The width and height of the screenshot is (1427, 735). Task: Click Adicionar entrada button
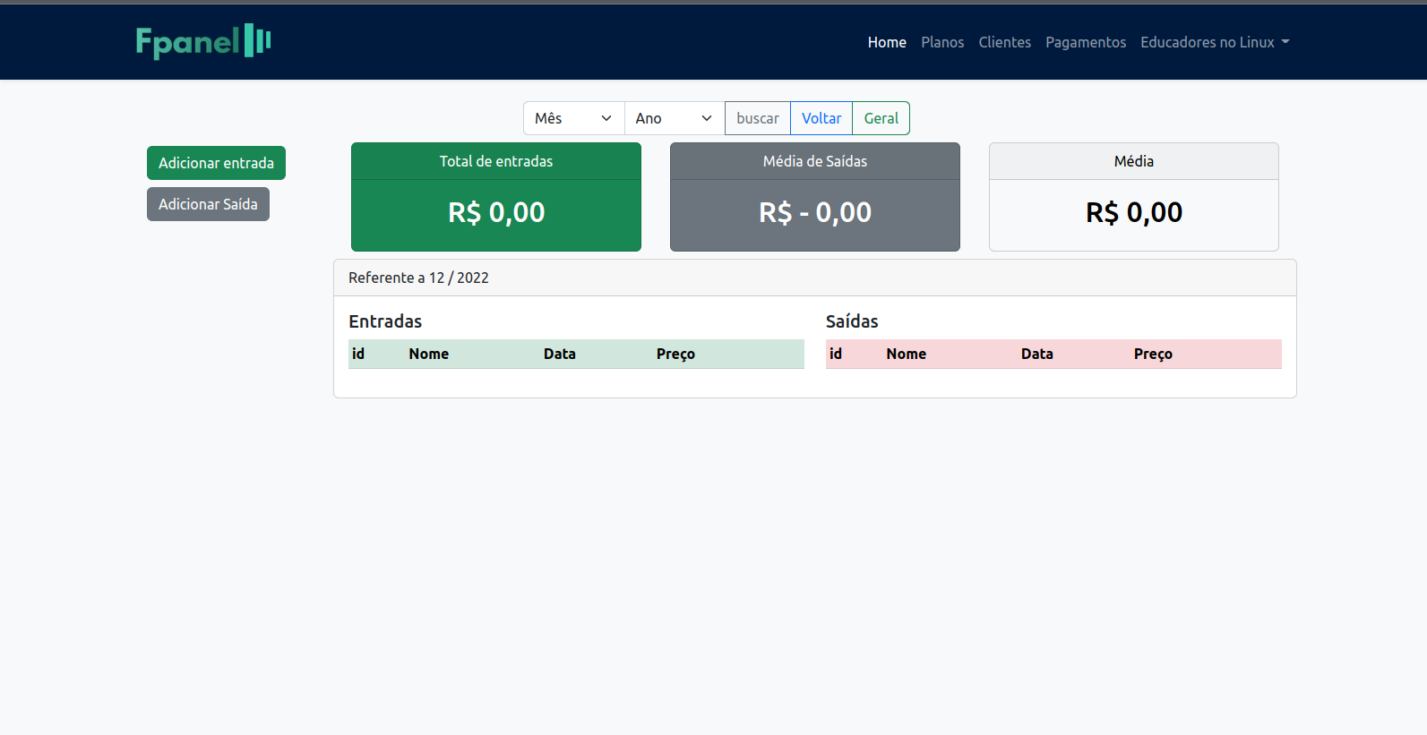coord(216,163)
